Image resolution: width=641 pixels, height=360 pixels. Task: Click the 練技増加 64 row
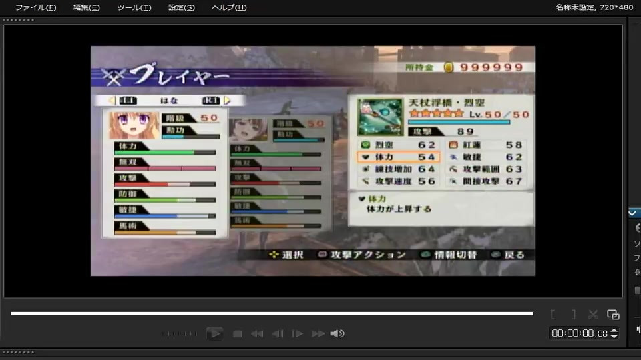point(398,169)
